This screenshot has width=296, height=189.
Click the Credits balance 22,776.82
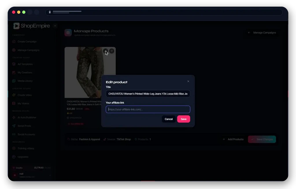pyautogui.click(x=39, y=168)
